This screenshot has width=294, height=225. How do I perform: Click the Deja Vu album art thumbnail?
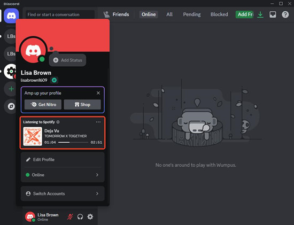click(x=33, y=136)
